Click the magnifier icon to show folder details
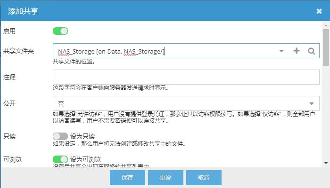 312,51
